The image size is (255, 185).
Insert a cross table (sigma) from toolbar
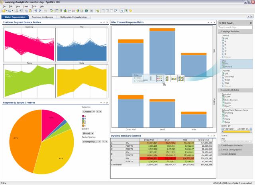point(61,11)
